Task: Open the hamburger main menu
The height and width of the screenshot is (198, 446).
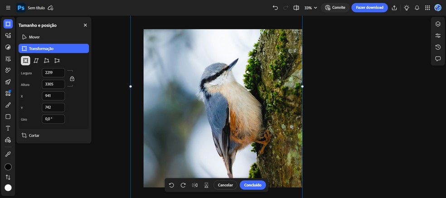Action: tap(8, 8)
